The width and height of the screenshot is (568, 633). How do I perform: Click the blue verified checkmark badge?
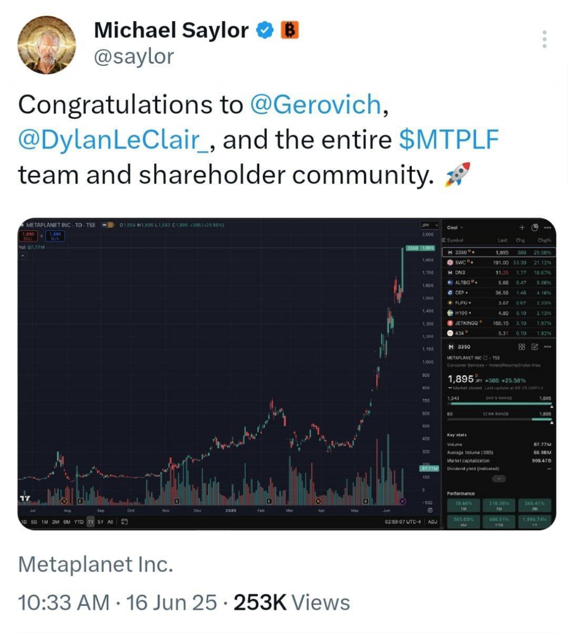tap(265, 30)
